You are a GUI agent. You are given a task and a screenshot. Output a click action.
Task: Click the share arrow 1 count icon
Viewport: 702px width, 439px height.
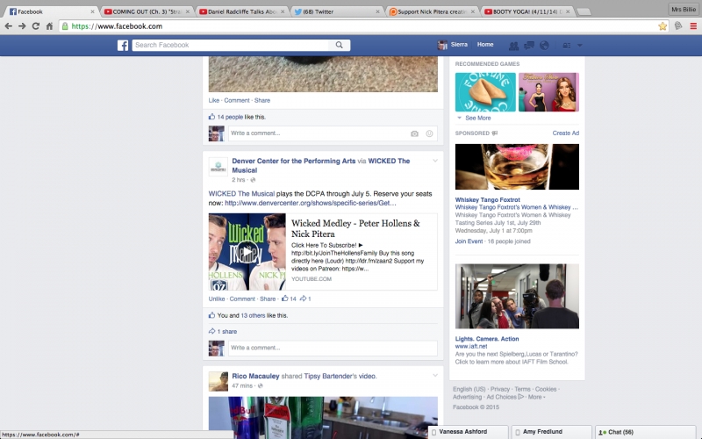coord(303,299)
